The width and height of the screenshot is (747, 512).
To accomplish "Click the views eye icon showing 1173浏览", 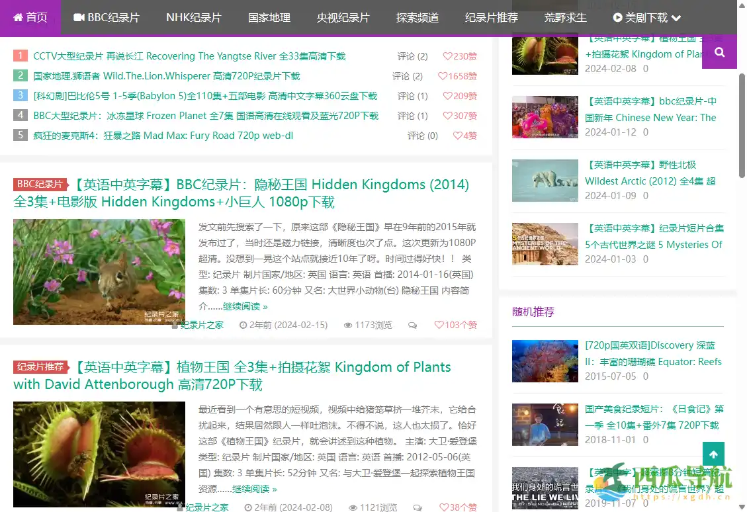I will [x=347, y=325].
